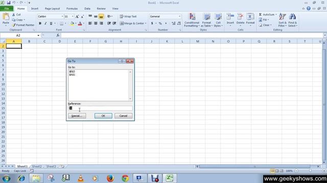
Task: Decrease font size with Shrink Font icon
Action: coord(82,17)
